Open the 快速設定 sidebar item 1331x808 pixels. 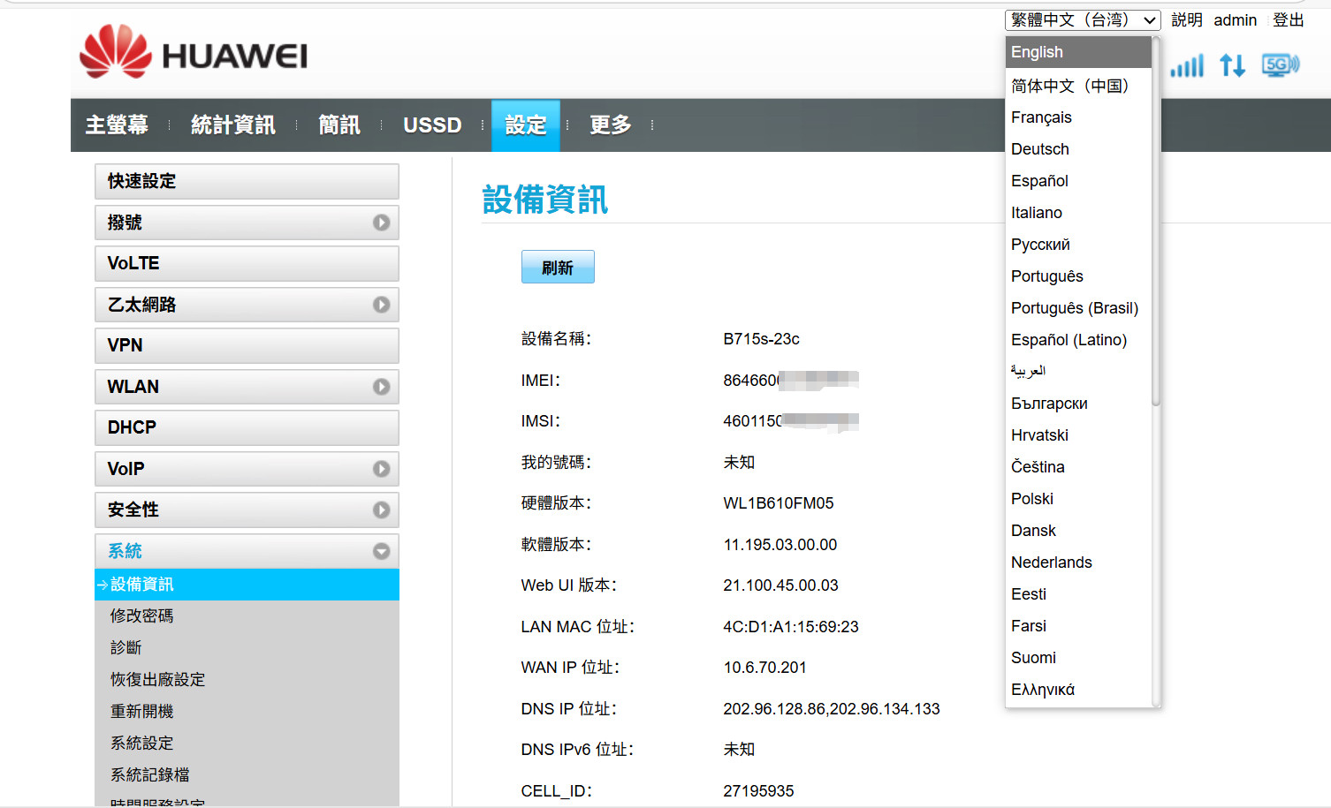pos(247,181)
